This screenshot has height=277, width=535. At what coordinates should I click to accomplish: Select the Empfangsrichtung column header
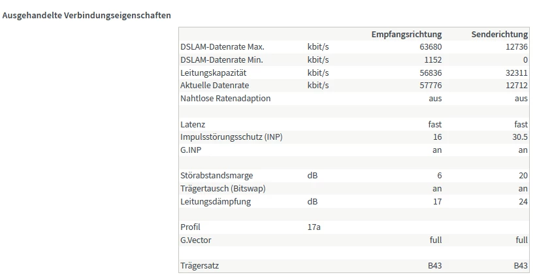point(406,34)
